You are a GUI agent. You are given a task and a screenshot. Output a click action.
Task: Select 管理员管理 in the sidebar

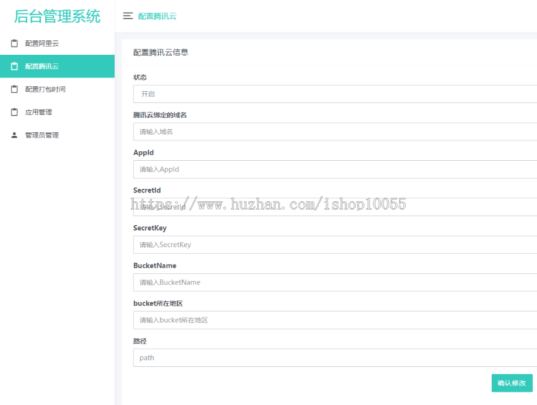pos(41,135)
